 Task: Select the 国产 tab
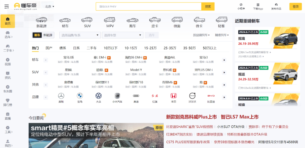49,48
